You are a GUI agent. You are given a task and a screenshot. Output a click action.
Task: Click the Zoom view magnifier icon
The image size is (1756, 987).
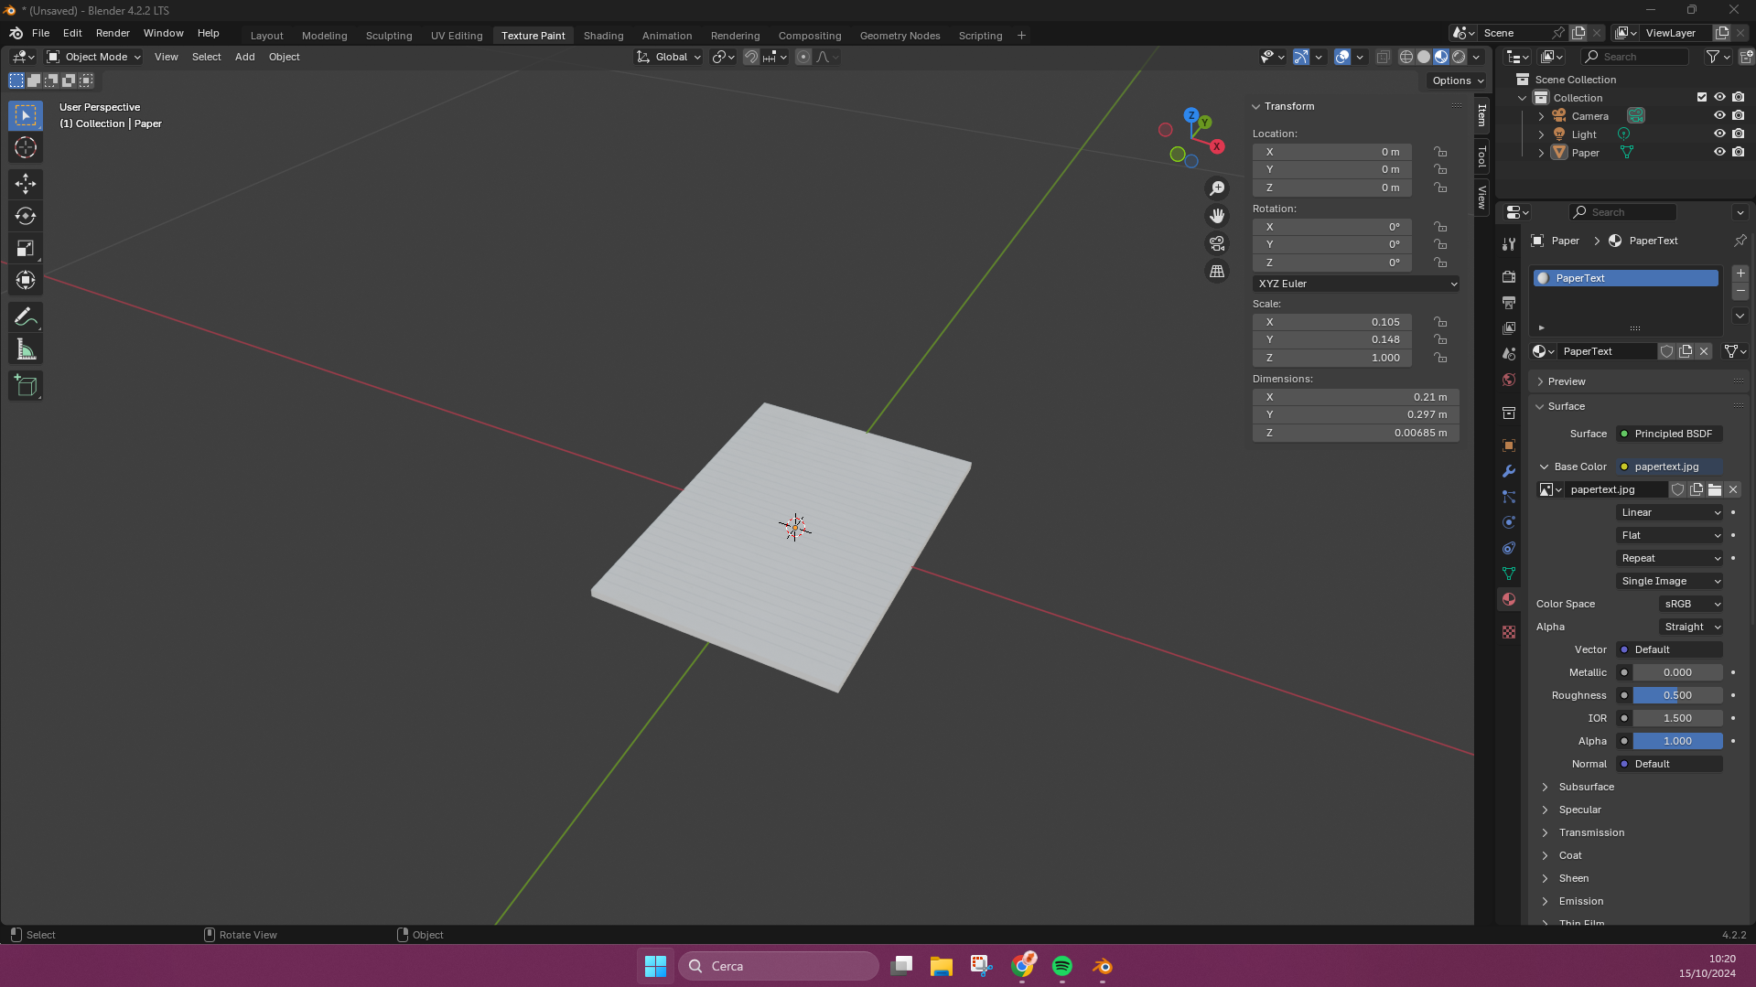1217,188
